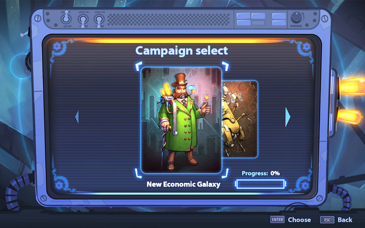Click the gear ornament in bottom-left corner
The height and width of the screenshot is (228, 365).
[59, 185]
